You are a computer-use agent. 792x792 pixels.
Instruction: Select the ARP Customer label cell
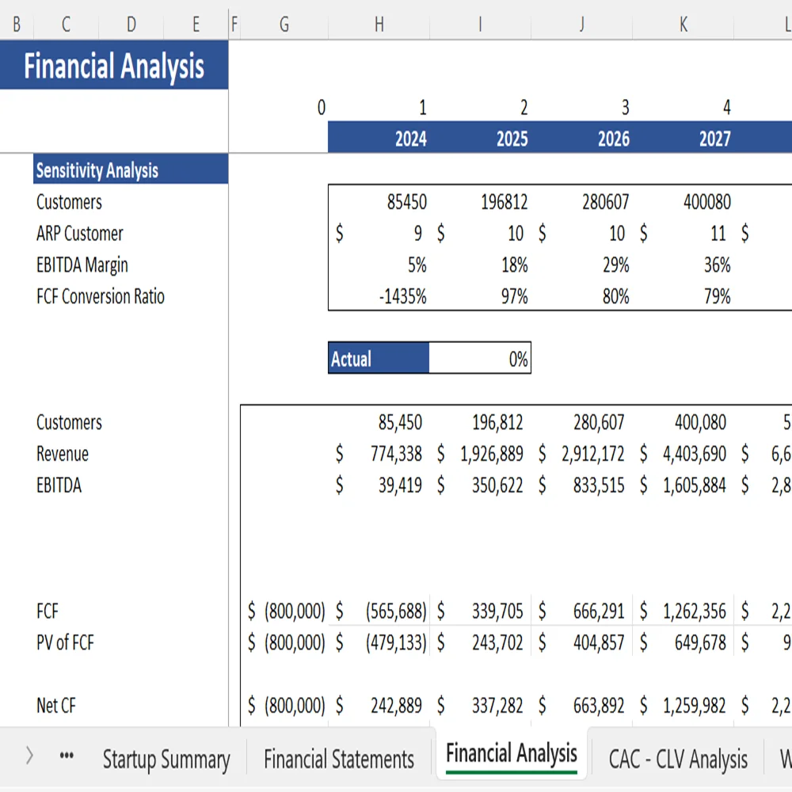(x=79, y=233)
